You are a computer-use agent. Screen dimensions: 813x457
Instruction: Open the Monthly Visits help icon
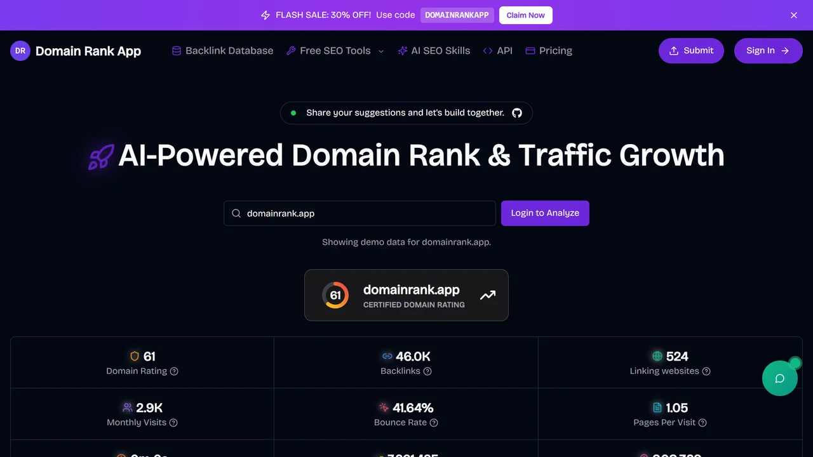(x=173, y=423)
